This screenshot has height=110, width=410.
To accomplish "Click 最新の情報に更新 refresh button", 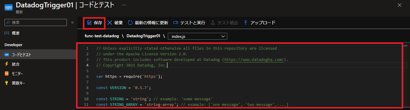I will click(x=148, y=23).
